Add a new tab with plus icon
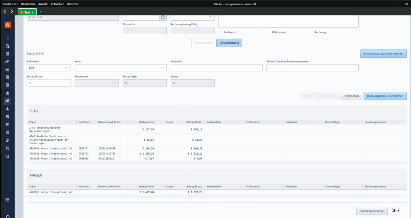Image resolution: width=411 pixels, height=218 pixels. point(41,12)
